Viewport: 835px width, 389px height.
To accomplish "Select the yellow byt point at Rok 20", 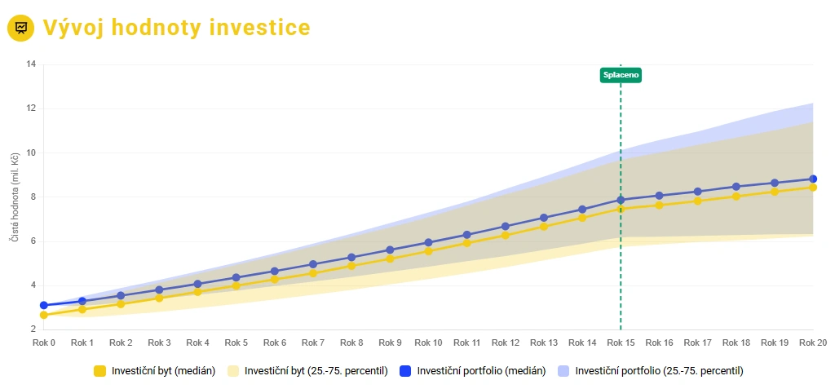I will point(813,188).
